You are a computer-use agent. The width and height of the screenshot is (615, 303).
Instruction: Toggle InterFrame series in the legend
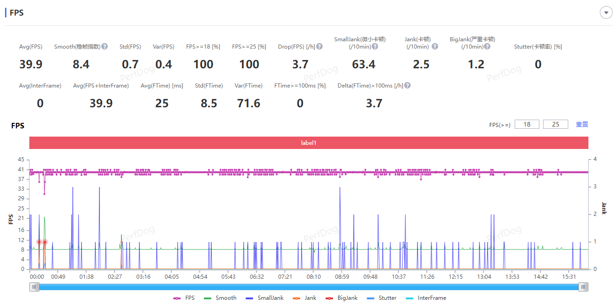click(x=425, y=298)
